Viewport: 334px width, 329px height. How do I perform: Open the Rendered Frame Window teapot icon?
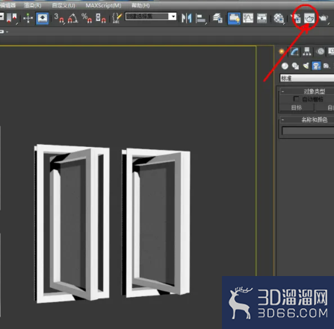309,18
